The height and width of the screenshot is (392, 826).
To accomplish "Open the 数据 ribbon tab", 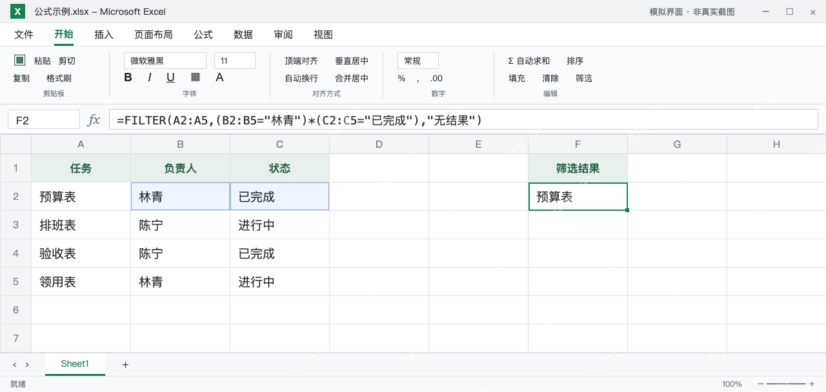I will (243, 35).
